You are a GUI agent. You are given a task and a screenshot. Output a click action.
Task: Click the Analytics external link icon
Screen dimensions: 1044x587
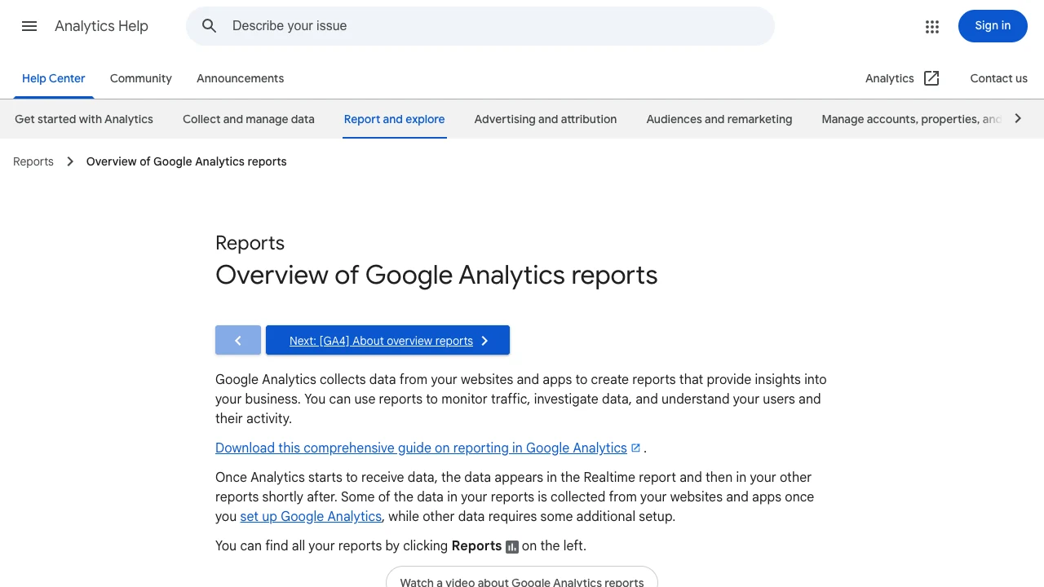931,78
